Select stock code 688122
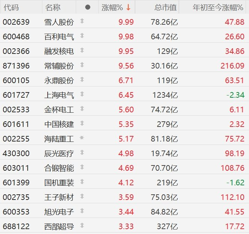Screen dimensions: 249x234 (x=16, y=227)
